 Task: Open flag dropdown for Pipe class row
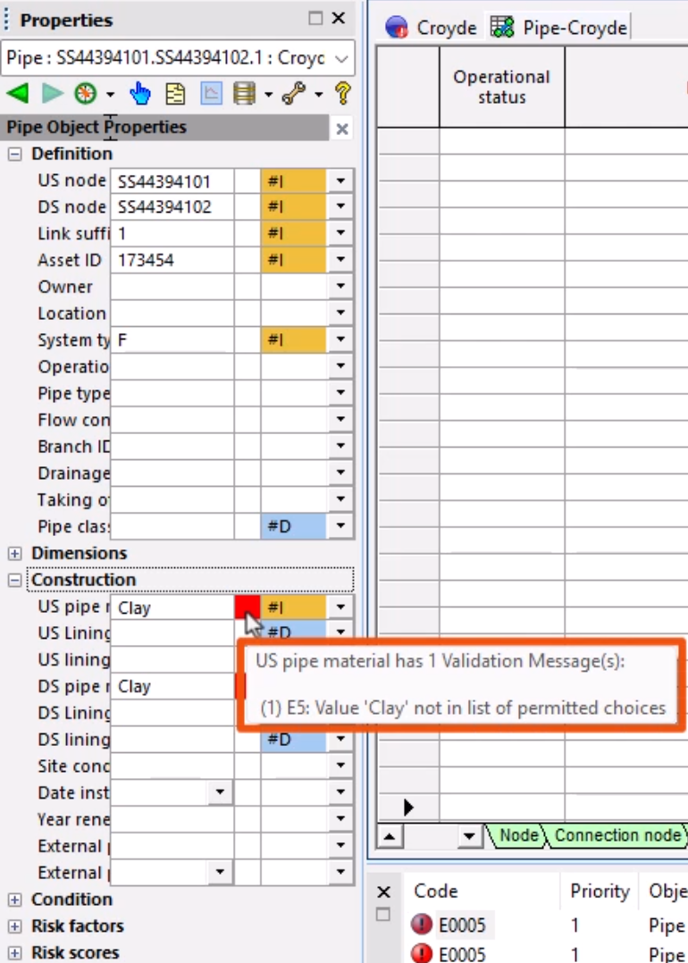340,526
